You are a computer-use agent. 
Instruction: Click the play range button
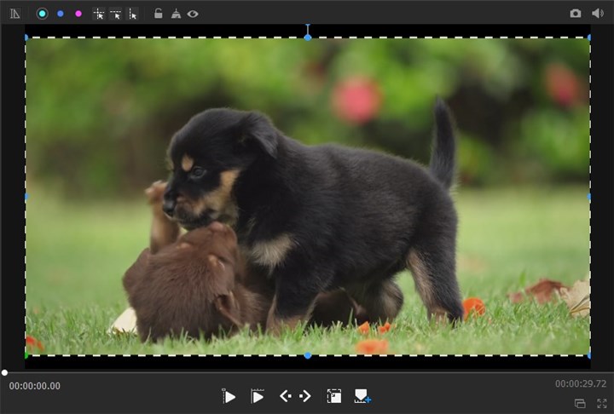(x=257, y=396)
